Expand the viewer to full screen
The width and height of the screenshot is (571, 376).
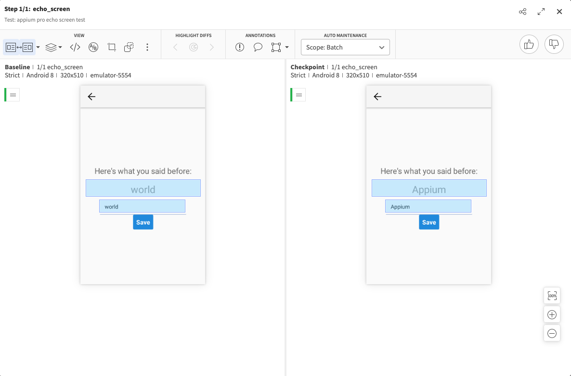pyautogui.click(x=541, y=12)
